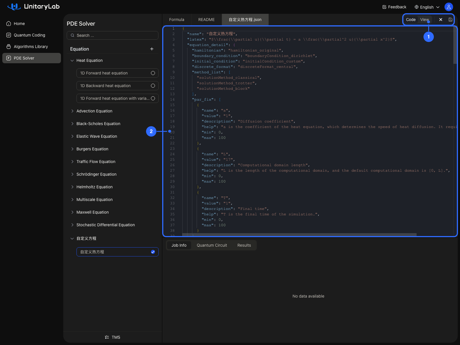Image resolution: width=460 pixels, height=345 pixels.
Task: Click the editor horizontal scrollbar
Action: 299,235
